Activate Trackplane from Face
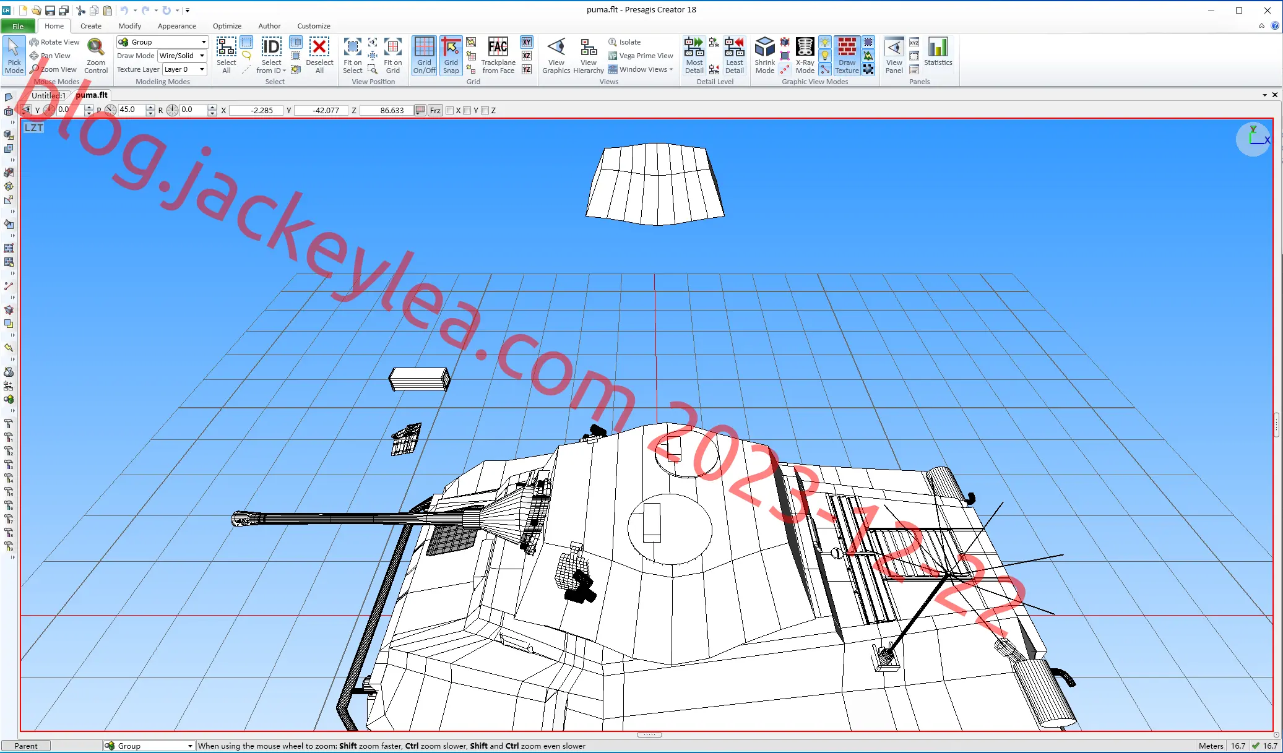This screenshot has width=1283, height=753. tap(498, 56)
